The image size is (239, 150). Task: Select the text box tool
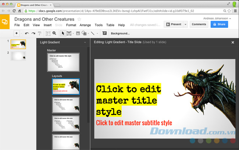[69, 33]
